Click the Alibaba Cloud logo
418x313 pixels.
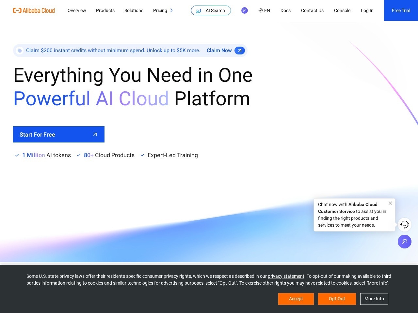click(x=34, y=10)
